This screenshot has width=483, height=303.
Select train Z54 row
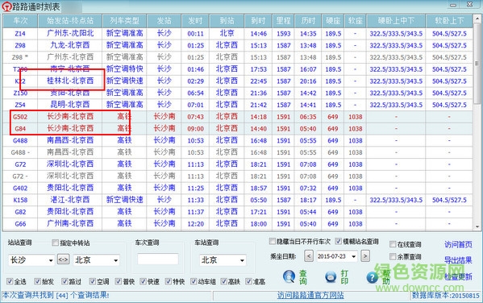coord(238,105)
